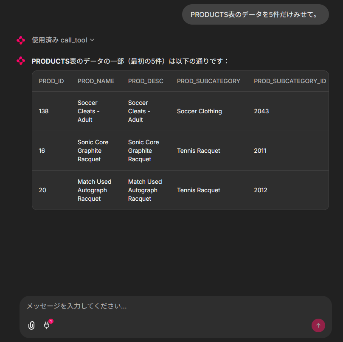Click the assistant logo beside call_tool
The image size is (343, 342).
click(x=21, y=40)
